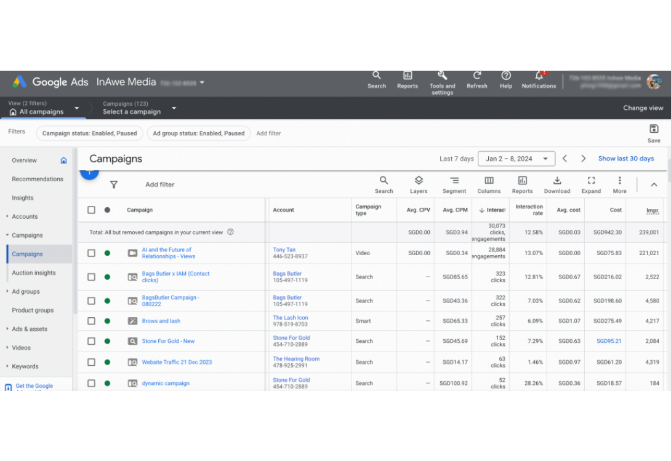Tick the Brows and lash checkbox
This screenshot has width=671, height=461.
click(x=91, y=321)
